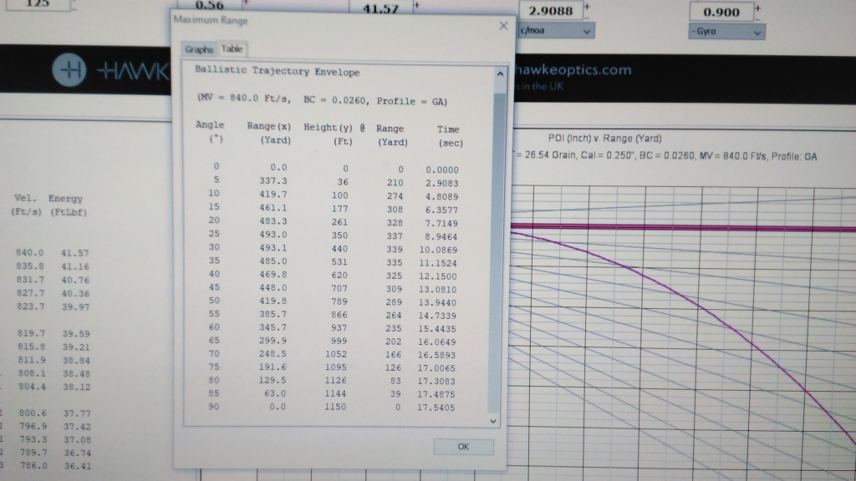Confirm the dialog with the OK button
The image size is (856, 481).
click(463, 447)
